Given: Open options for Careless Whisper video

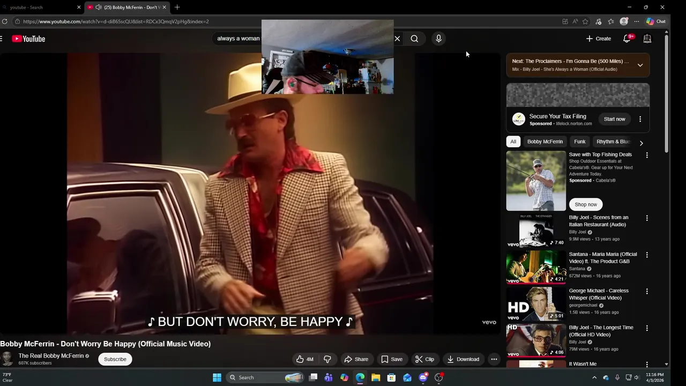Looking at the screenshot, I should pos(647,292).
